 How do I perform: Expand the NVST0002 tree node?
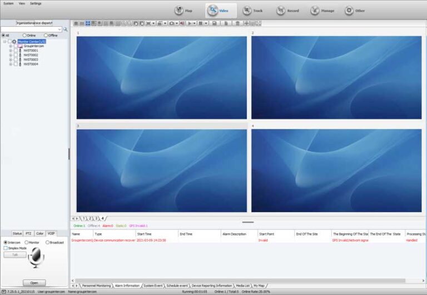point(11,55)
